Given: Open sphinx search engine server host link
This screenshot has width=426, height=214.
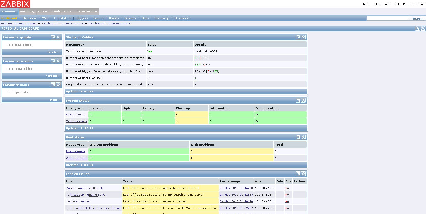Looking at the screenshot, I should coord(87,195).
